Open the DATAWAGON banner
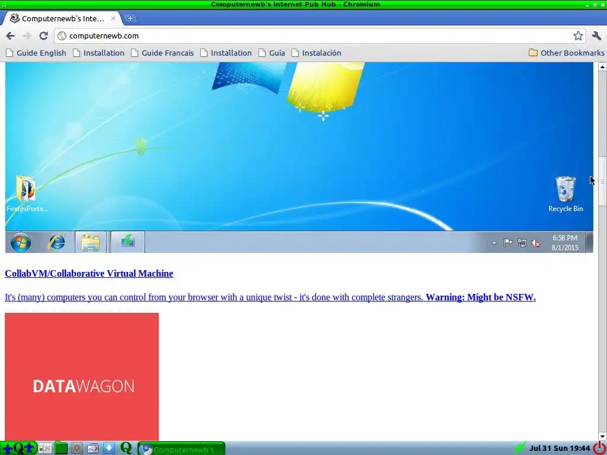Image resolution: width=607 pixels, height=455 pixels. (x=82, y=376)
